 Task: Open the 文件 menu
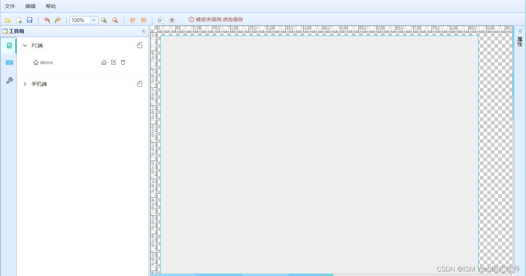[x=10, y=6]
